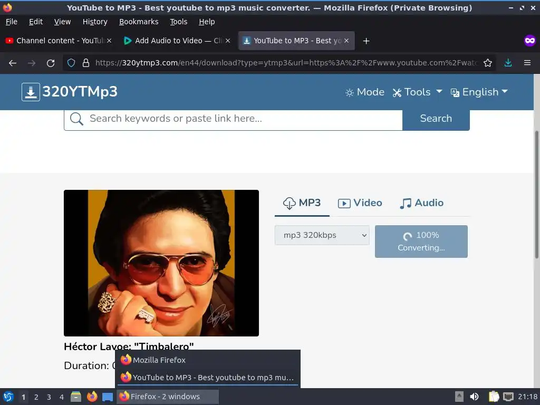Close the Channel content YouTube tab
Screen dimensions: 540x405
coord(109,41)
